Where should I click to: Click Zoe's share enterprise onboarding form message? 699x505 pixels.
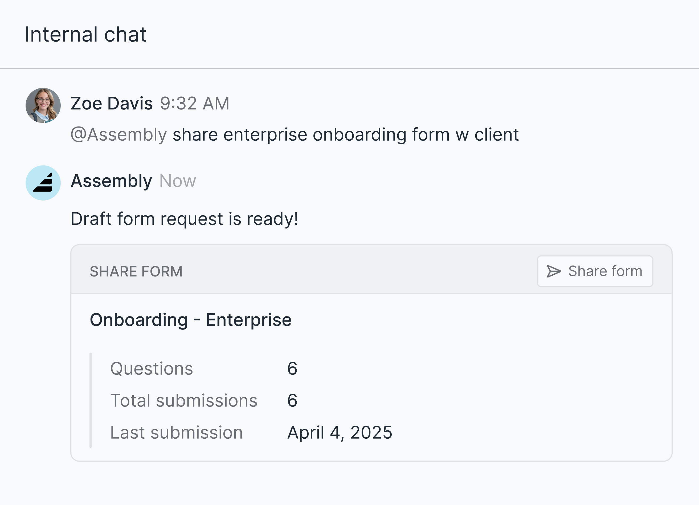coord(345,135)
